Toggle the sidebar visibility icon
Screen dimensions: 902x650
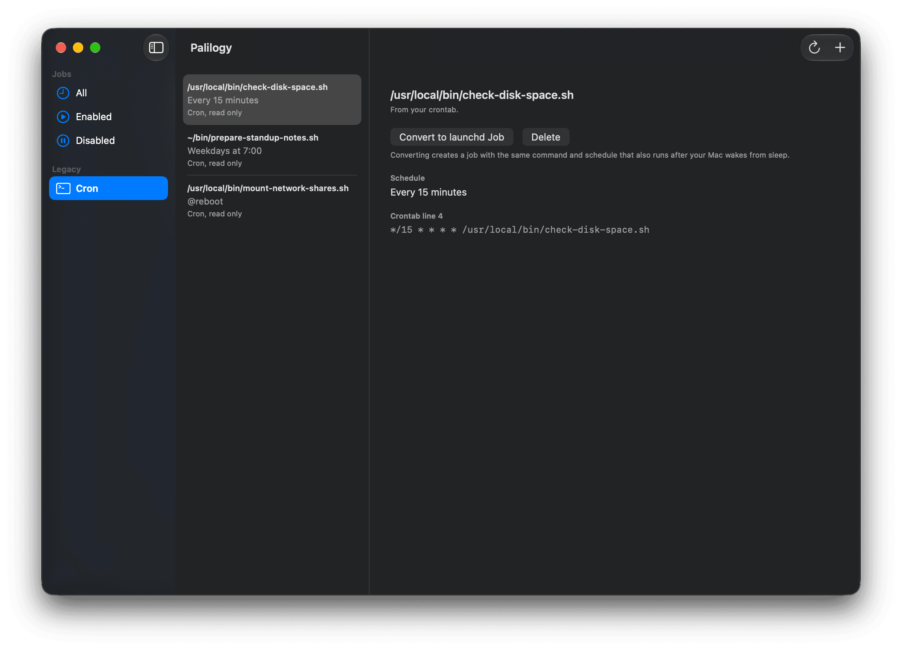(156, 48)
